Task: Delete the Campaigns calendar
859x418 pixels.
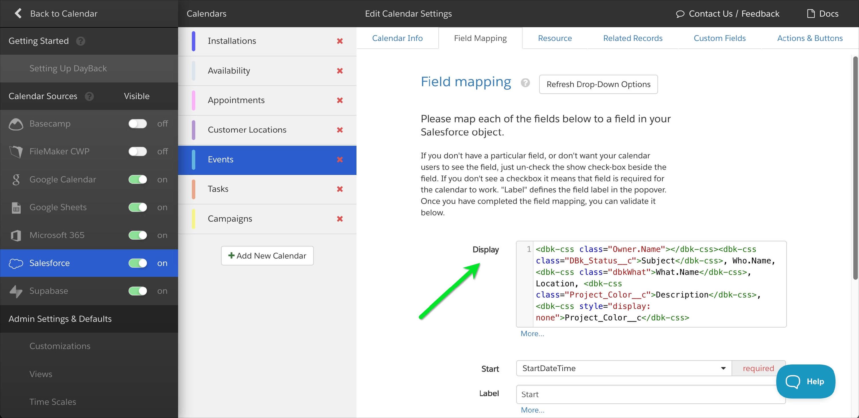Action: tap(340, 219)
